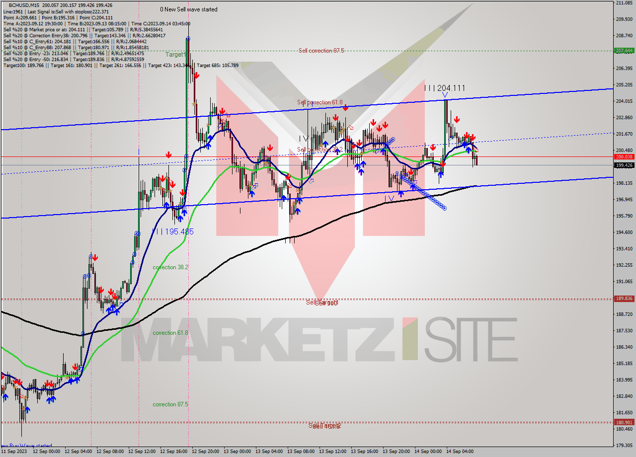The image size is (636, 457).
Task: Click the 195.790 price axis label
Action: coord(624,216)
